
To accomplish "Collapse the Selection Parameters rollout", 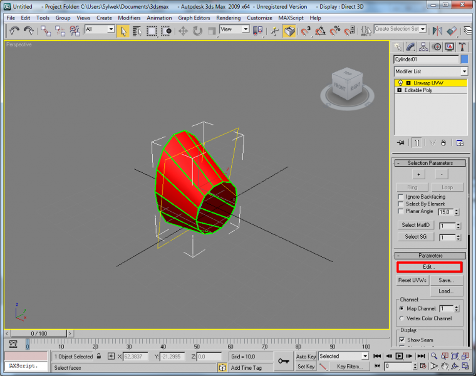I will (430, 163).
